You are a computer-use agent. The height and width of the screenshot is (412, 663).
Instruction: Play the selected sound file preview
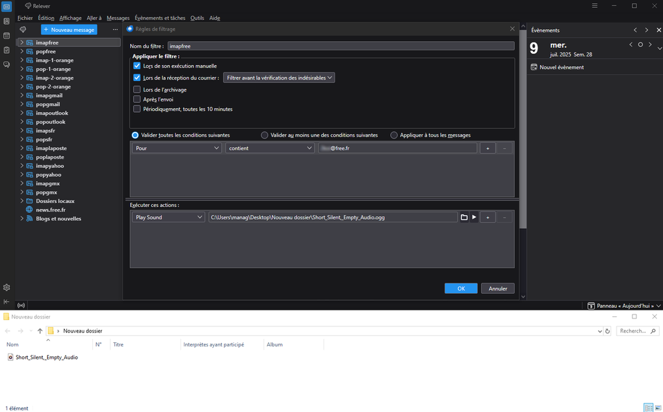click(x=474, y=218)
